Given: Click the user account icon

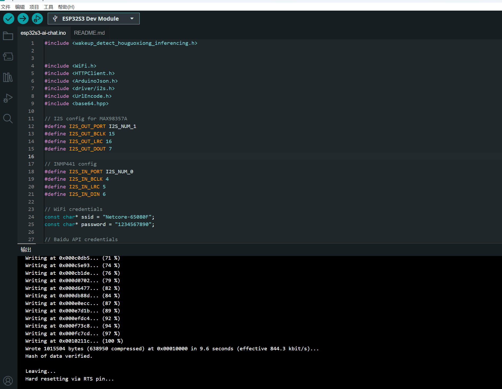Looking at the screenshot, I should [8, 381].
